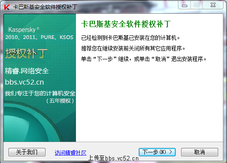Click the large 授权补丁 banner text
The width and height of the screenshot is (227, 163).
click(26, 54)
